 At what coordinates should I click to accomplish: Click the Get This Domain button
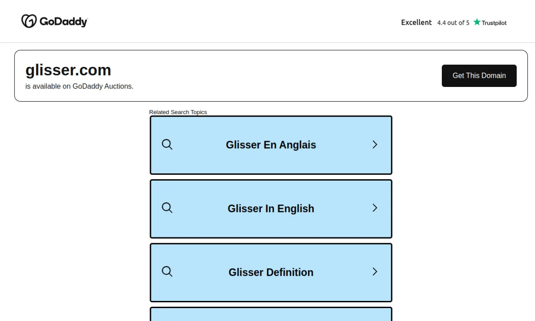pos(479,76)
